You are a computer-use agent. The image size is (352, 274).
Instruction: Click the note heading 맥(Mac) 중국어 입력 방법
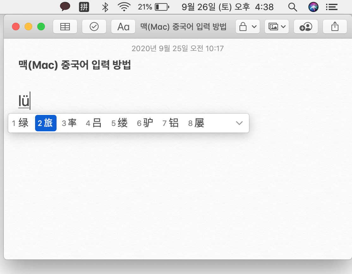coord(75,65)
